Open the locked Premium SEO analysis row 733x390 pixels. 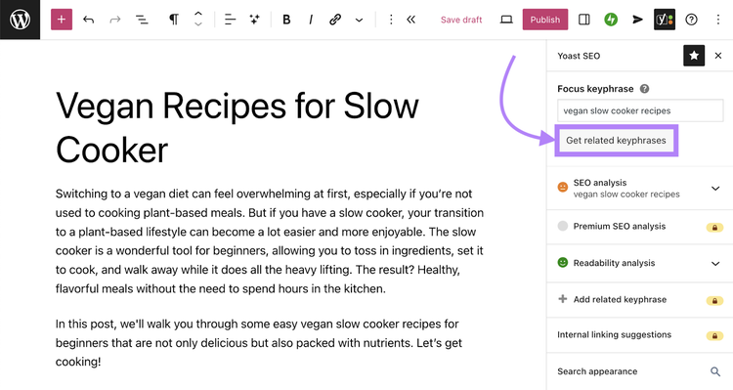639,227
